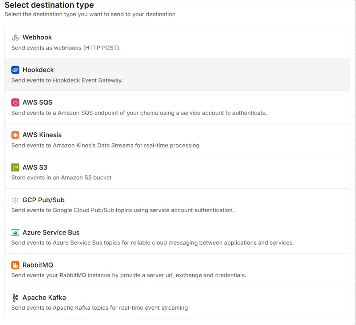Click the green AWS S3 bucket icon
The image size is (356, 325).
(15, 167)
